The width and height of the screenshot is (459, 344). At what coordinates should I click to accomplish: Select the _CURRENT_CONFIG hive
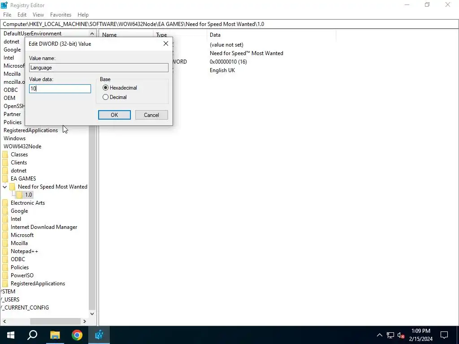coord(25,308)
